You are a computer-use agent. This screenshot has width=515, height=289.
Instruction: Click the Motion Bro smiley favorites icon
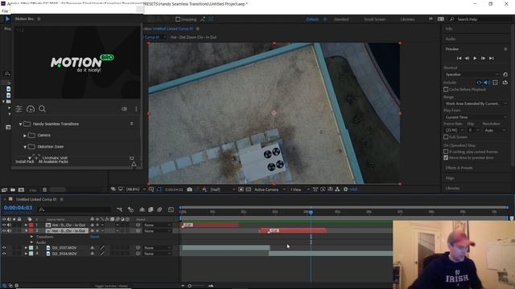coord(31,109)
